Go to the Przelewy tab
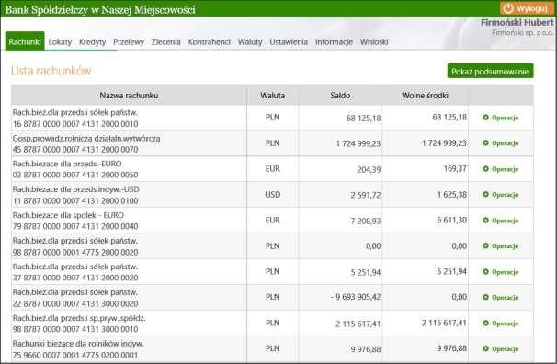 tap(129, 42)
